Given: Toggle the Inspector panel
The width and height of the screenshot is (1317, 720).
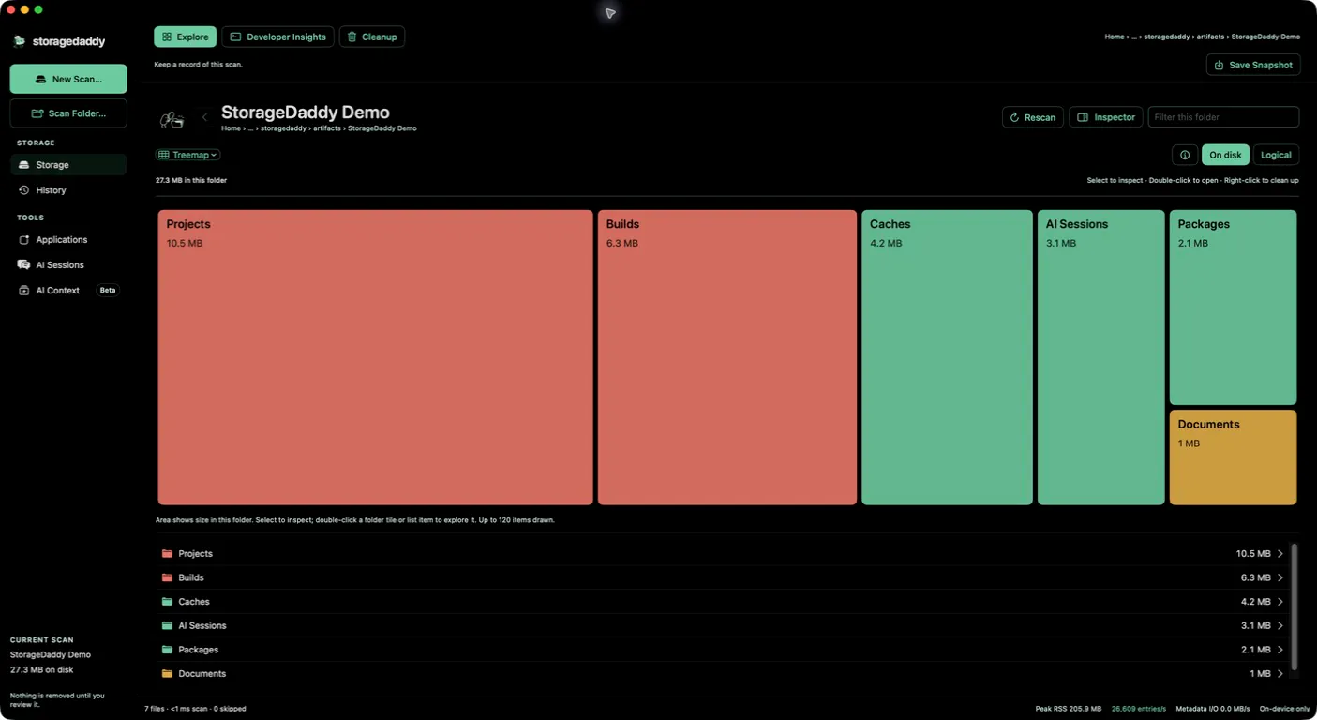Looking at the screenshot, I should 1106,117.
